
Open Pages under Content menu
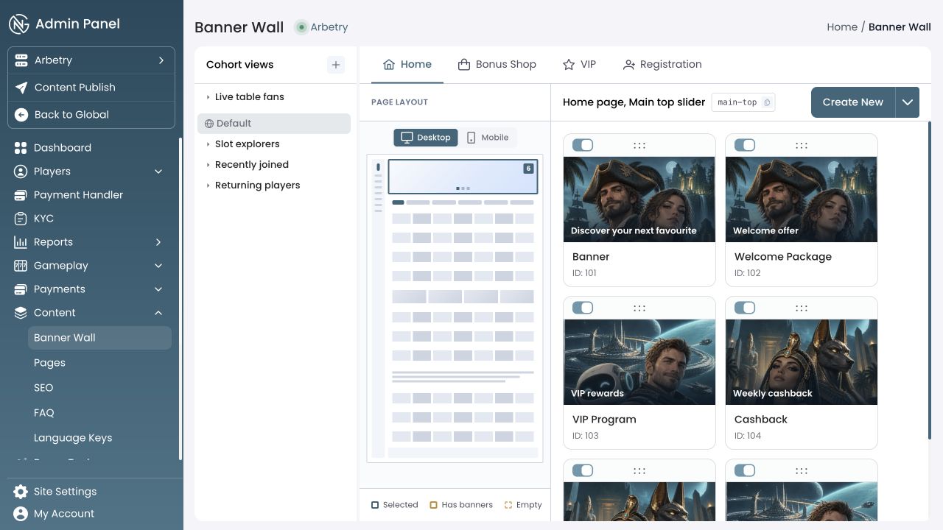click(x=49, y=363)
